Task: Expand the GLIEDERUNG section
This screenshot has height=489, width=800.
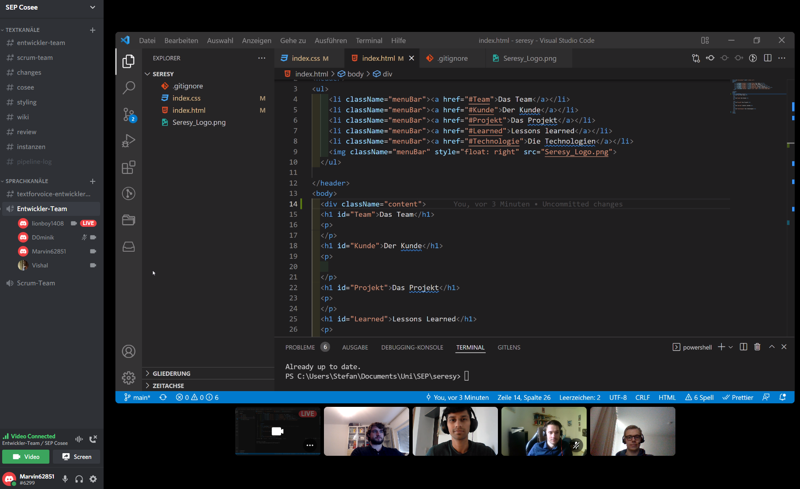Action: pos(171,374)
